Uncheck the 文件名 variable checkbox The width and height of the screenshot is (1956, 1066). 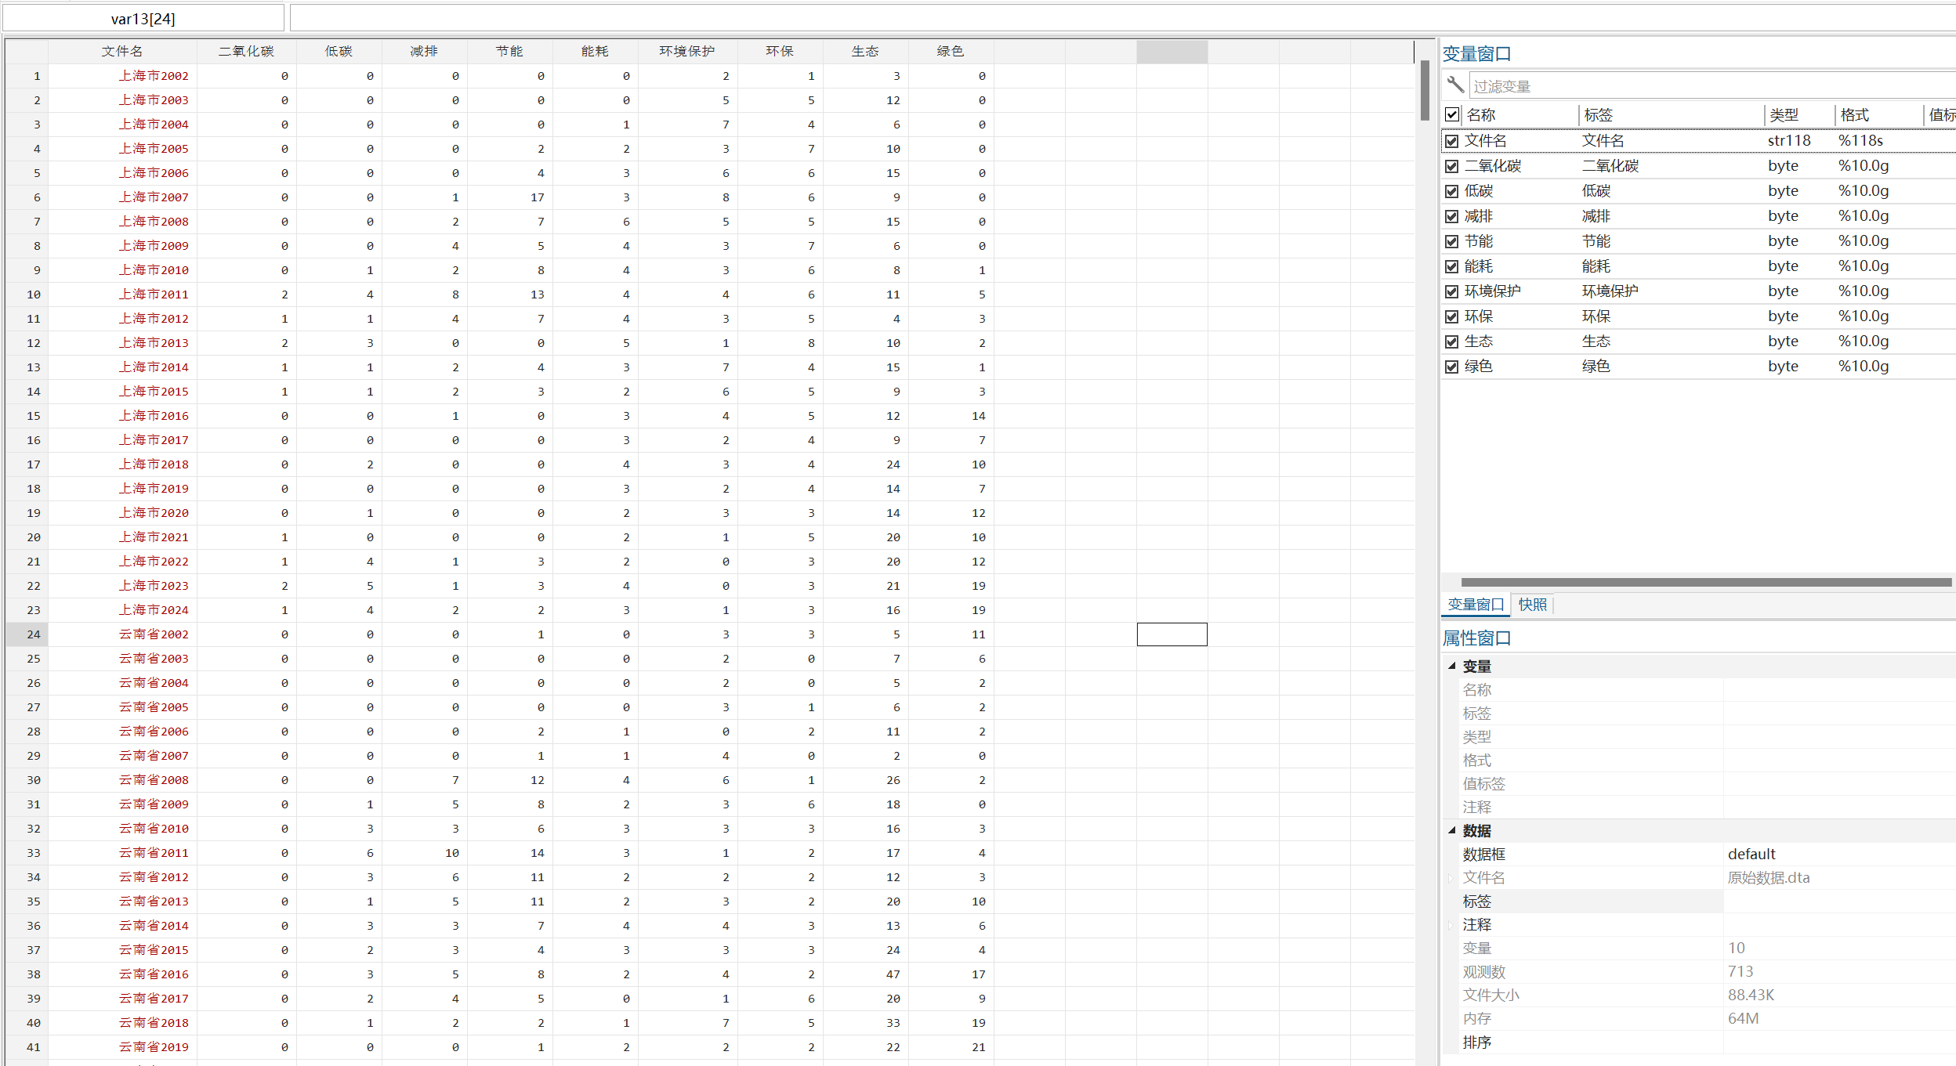[1452, 141]
